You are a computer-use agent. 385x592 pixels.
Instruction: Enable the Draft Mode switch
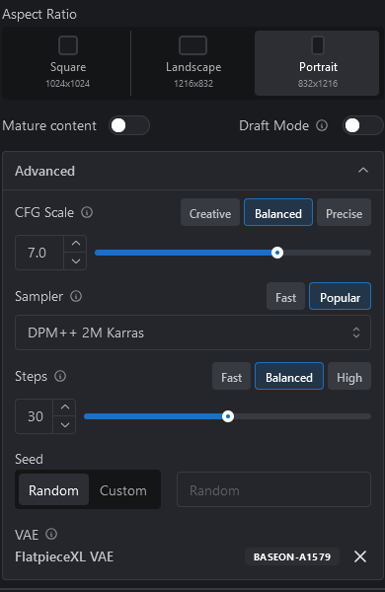pyautogui.click(x=363, y=125)
